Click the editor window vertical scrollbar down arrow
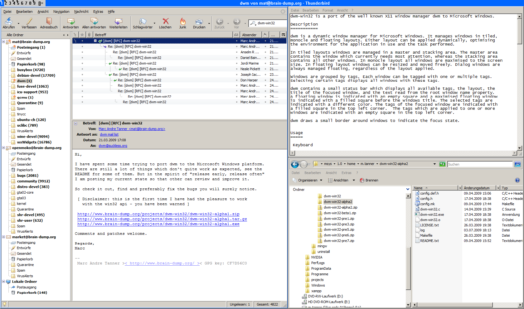The width and height of the screenshot is (524, 309). (x=519, y=148)
